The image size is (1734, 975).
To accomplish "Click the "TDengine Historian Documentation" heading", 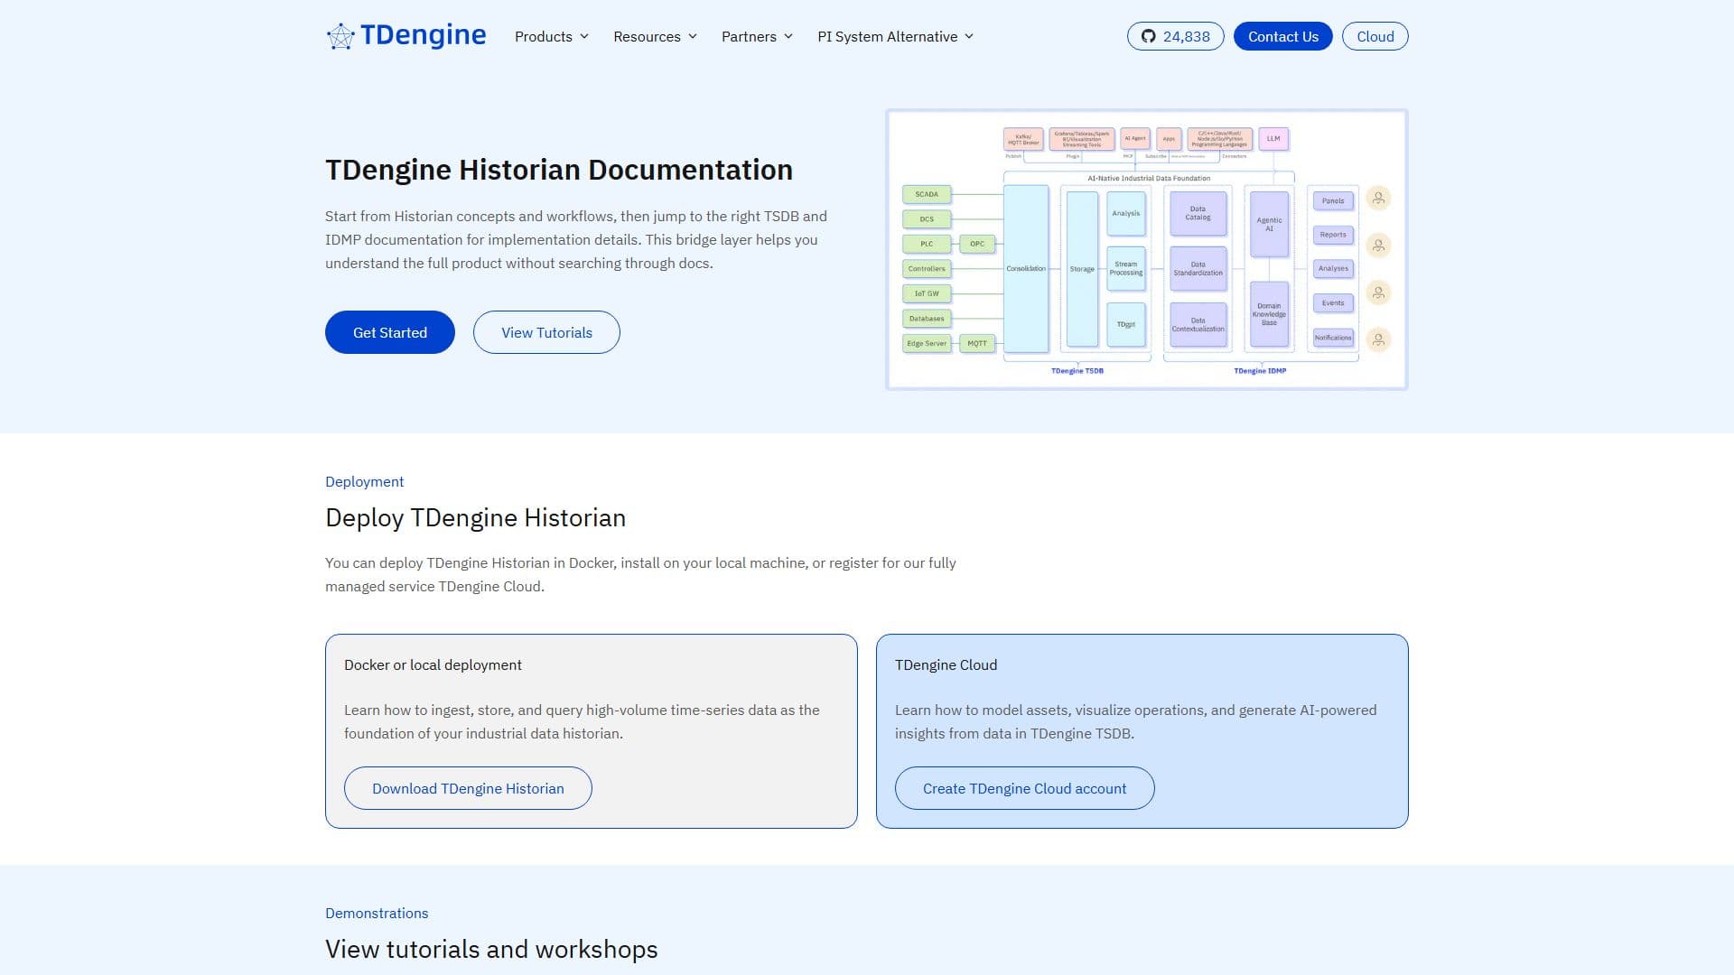I will (x=559, y=170).
